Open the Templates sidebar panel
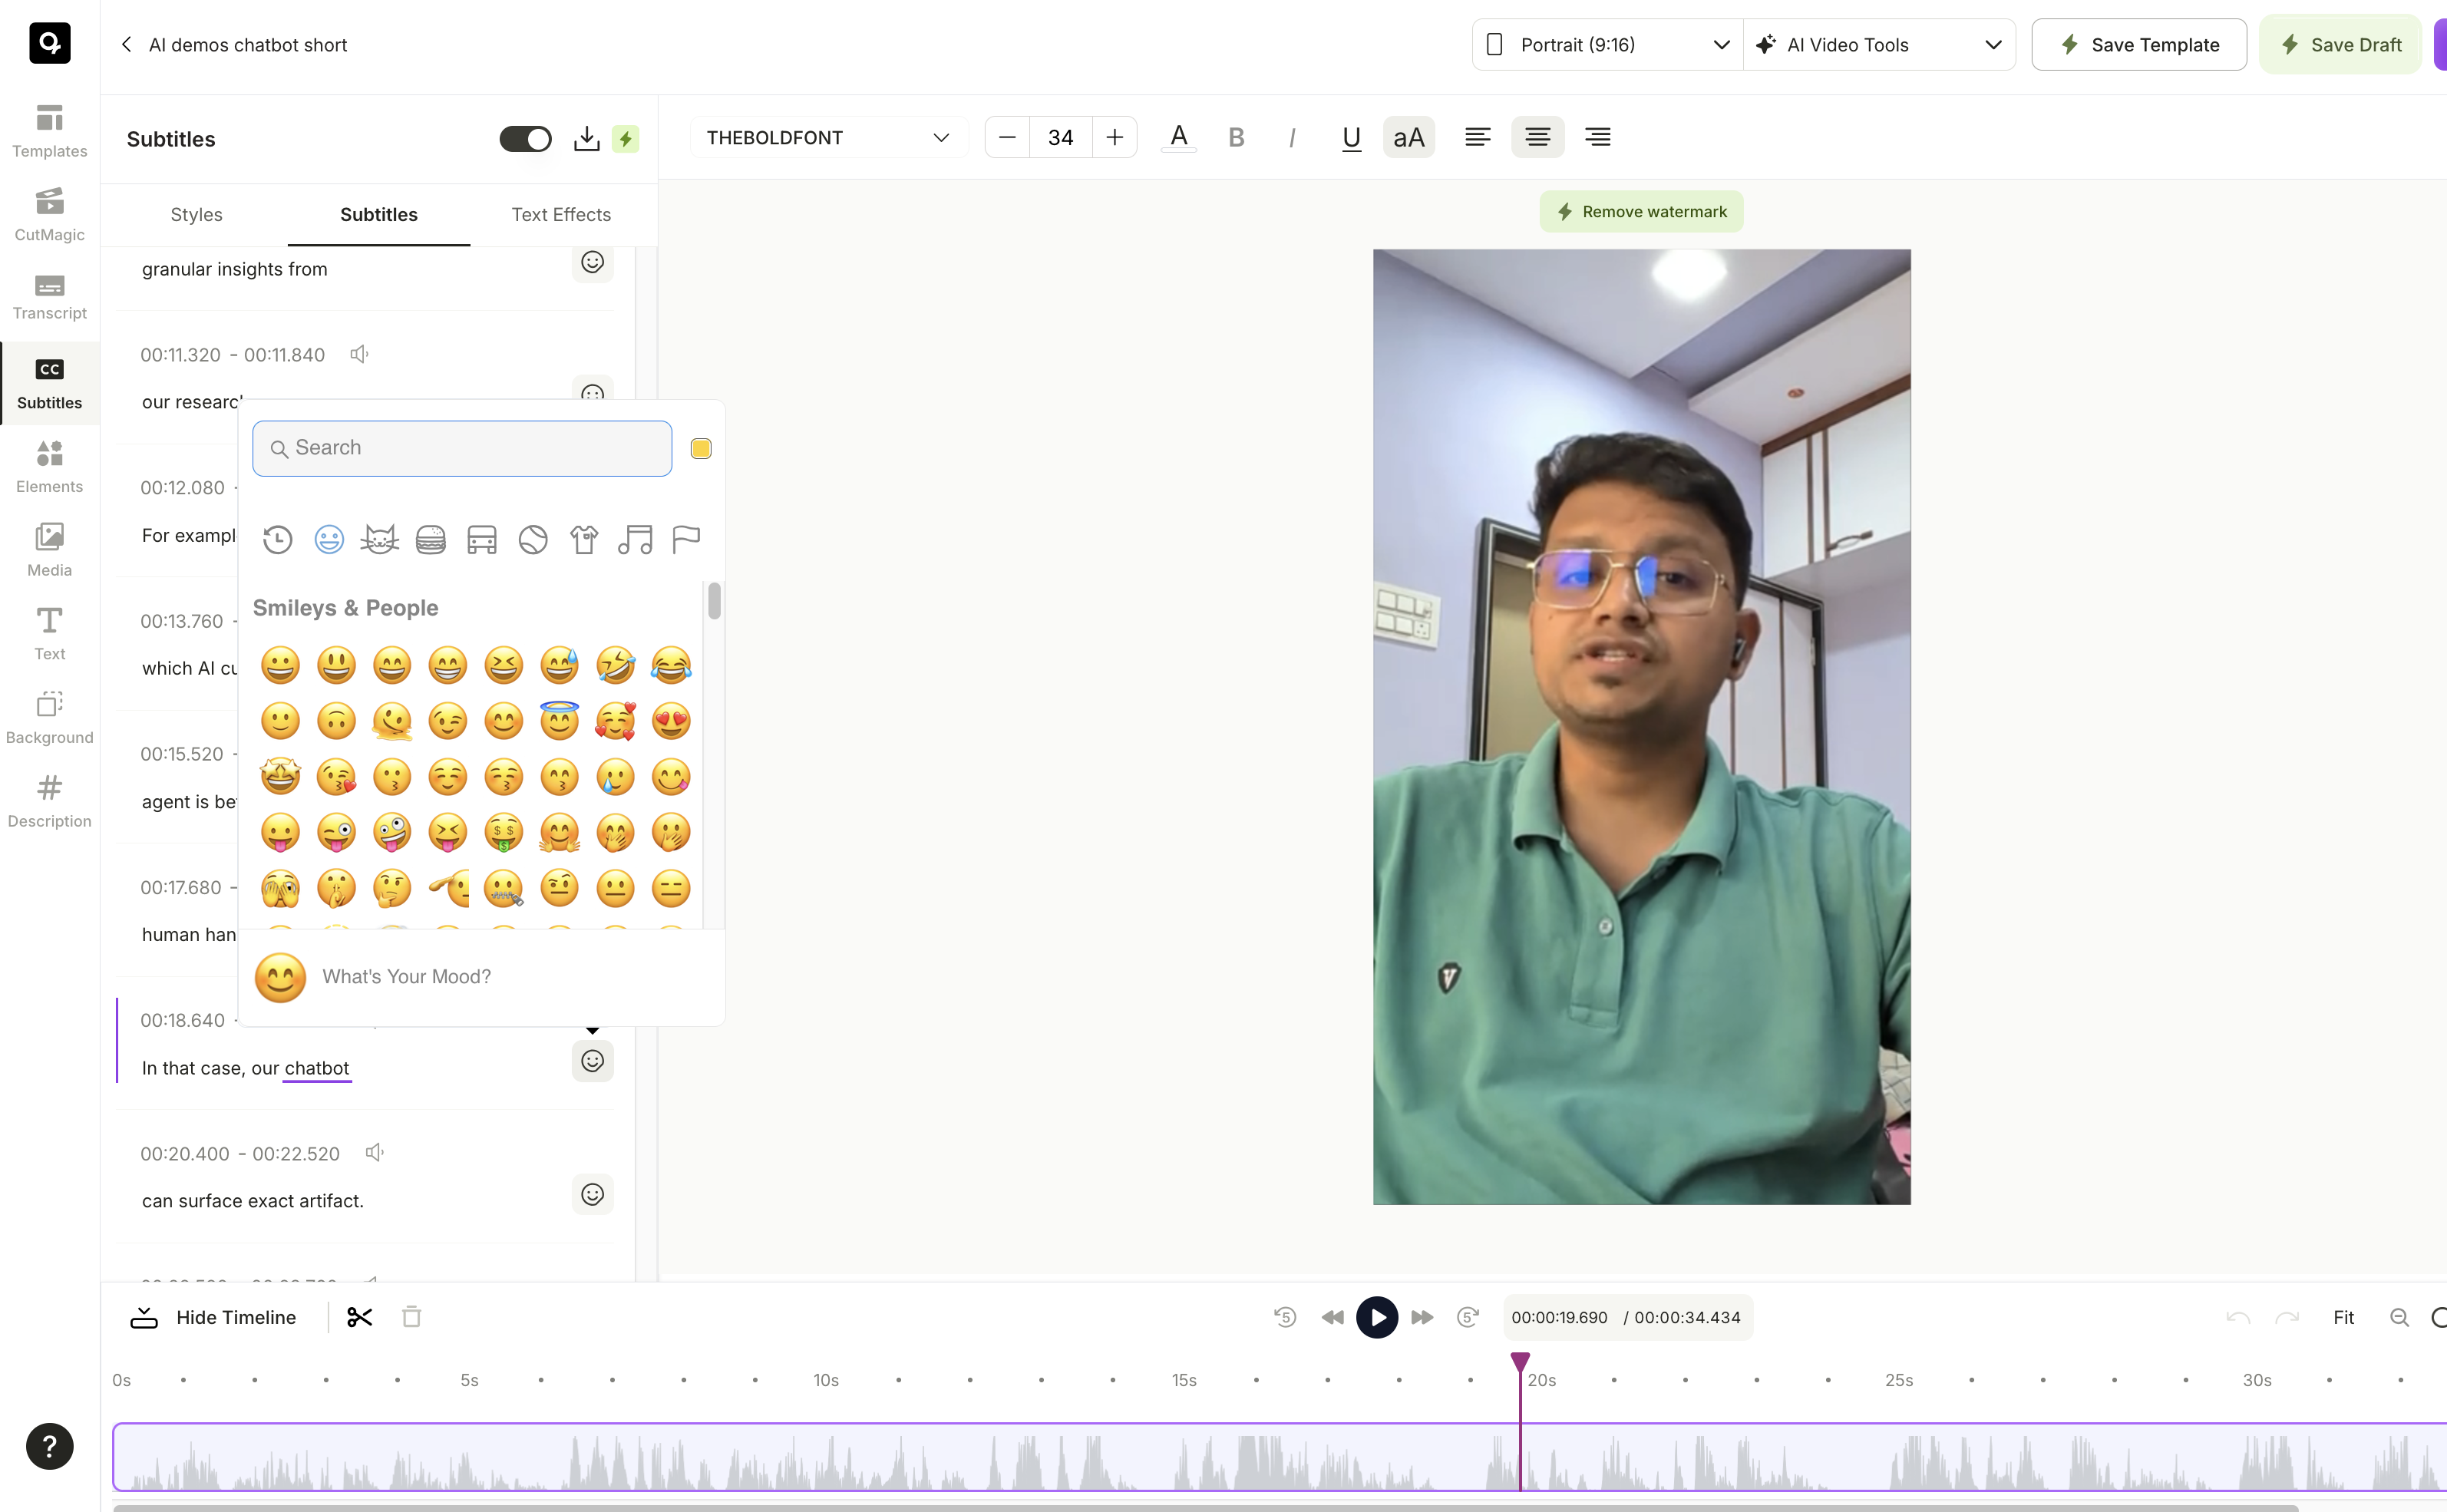 (49, 131)
